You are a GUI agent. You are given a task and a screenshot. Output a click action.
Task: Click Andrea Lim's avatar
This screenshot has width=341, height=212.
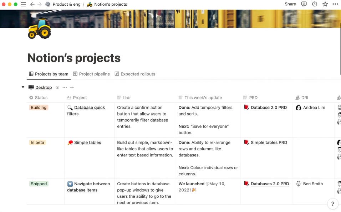298,107
